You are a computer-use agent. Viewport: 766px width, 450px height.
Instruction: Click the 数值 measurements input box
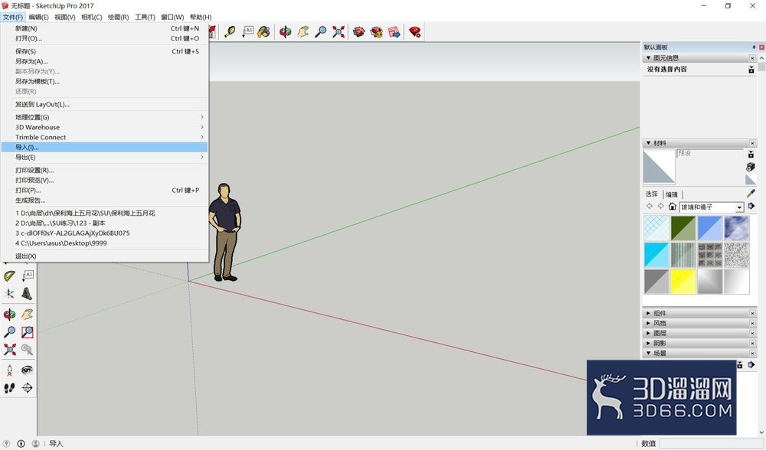tap(709, 443)
